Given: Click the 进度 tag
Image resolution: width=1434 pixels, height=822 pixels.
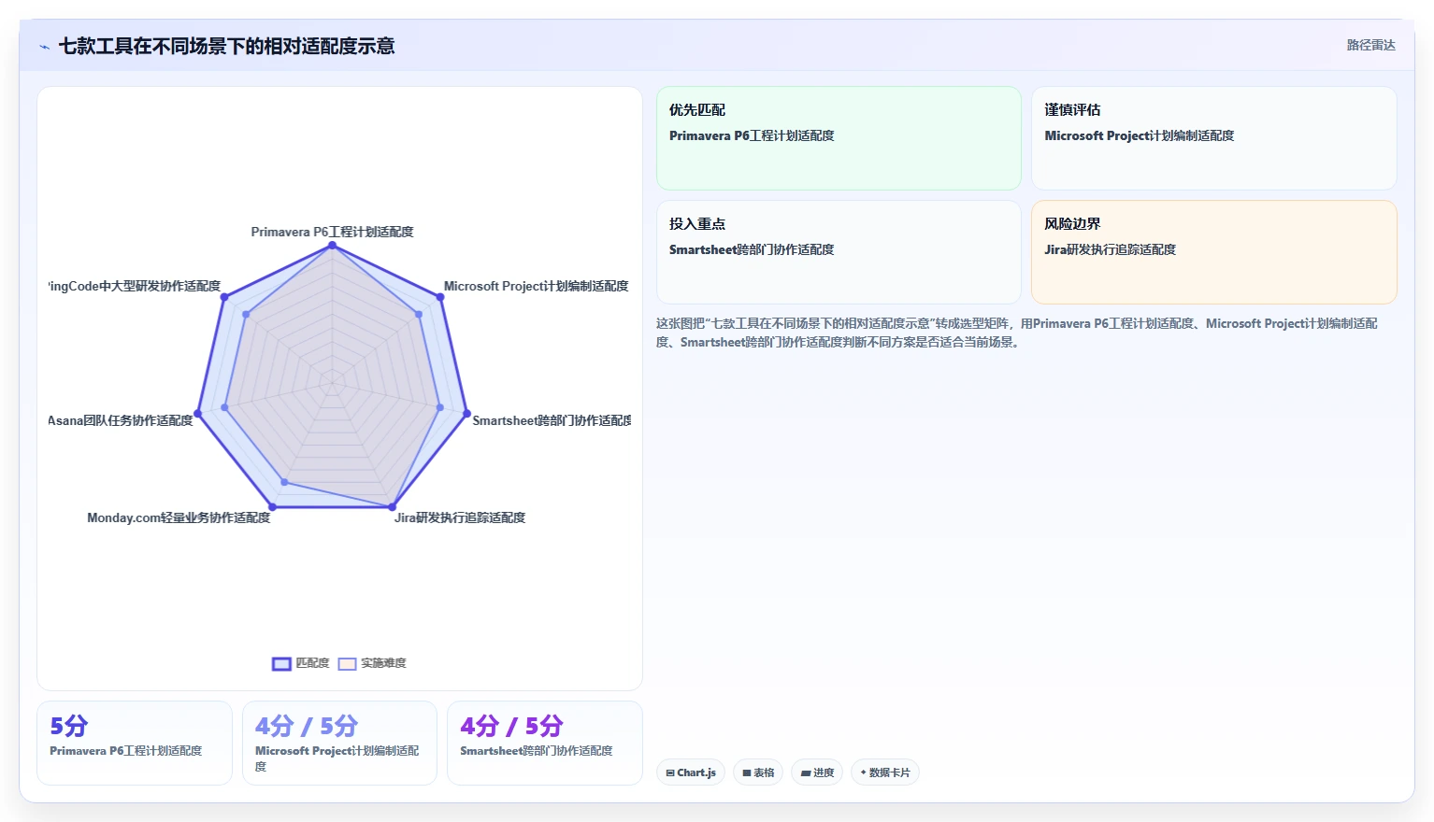Looking at the screenshot, I should pos(817,772).
